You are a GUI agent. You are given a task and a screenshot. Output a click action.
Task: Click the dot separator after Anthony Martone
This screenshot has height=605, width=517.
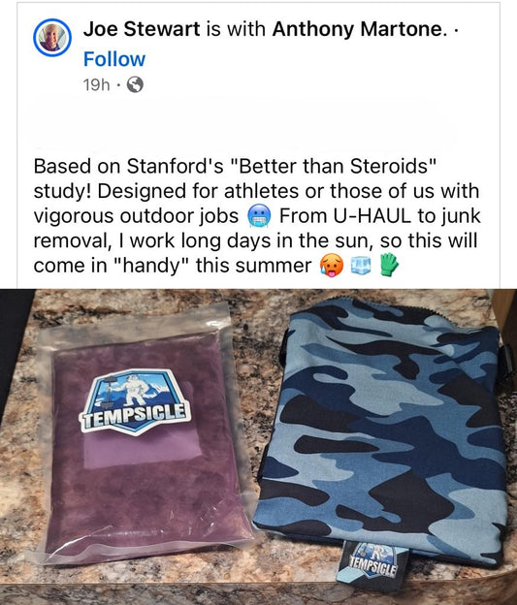pyautogui.click(x=457, y=29)
